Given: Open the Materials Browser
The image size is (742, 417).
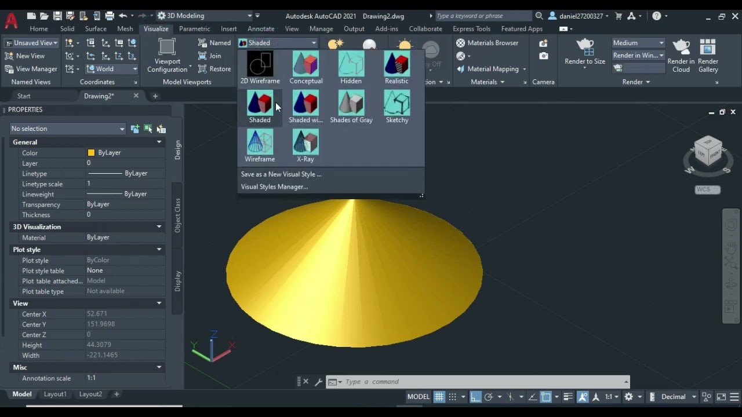Looking at the screenshot, I should pyautogui.click(x=487, y=43).
